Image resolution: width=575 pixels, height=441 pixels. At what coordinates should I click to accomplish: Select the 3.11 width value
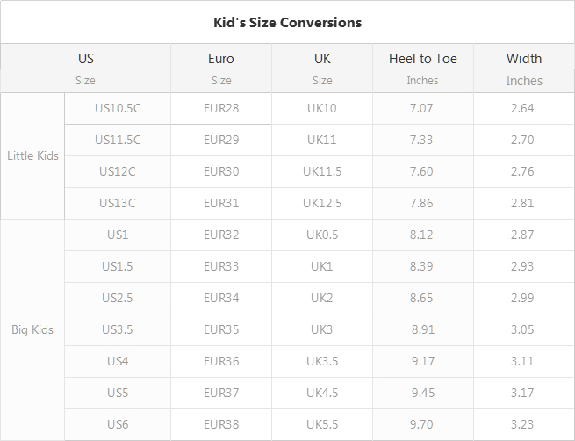click(x=524, y=361)
